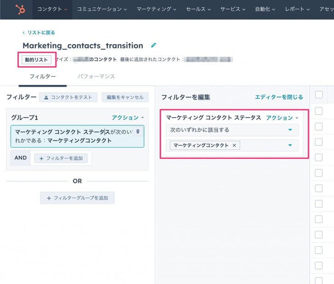Open レポート navigation menu
Image resolution: width=334 pixels, height=284 pixels.
(297, 9)
